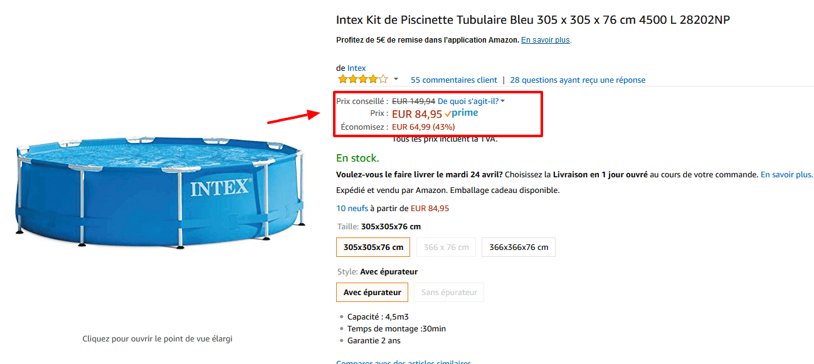This screenshot has height=364, width=814.
Task: Open "28 questions ayant reçu une réponse"
Action: 577,80
